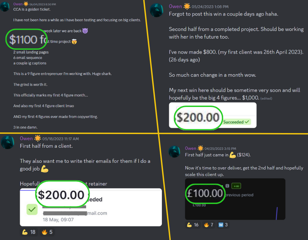Click the flexed bicep reaction with 16
Screen dimensions: 308x240
193,225
